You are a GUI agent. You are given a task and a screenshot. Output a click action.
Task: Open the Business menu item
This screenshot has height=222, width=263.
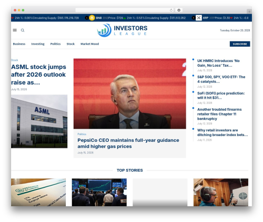click(19, 44)
